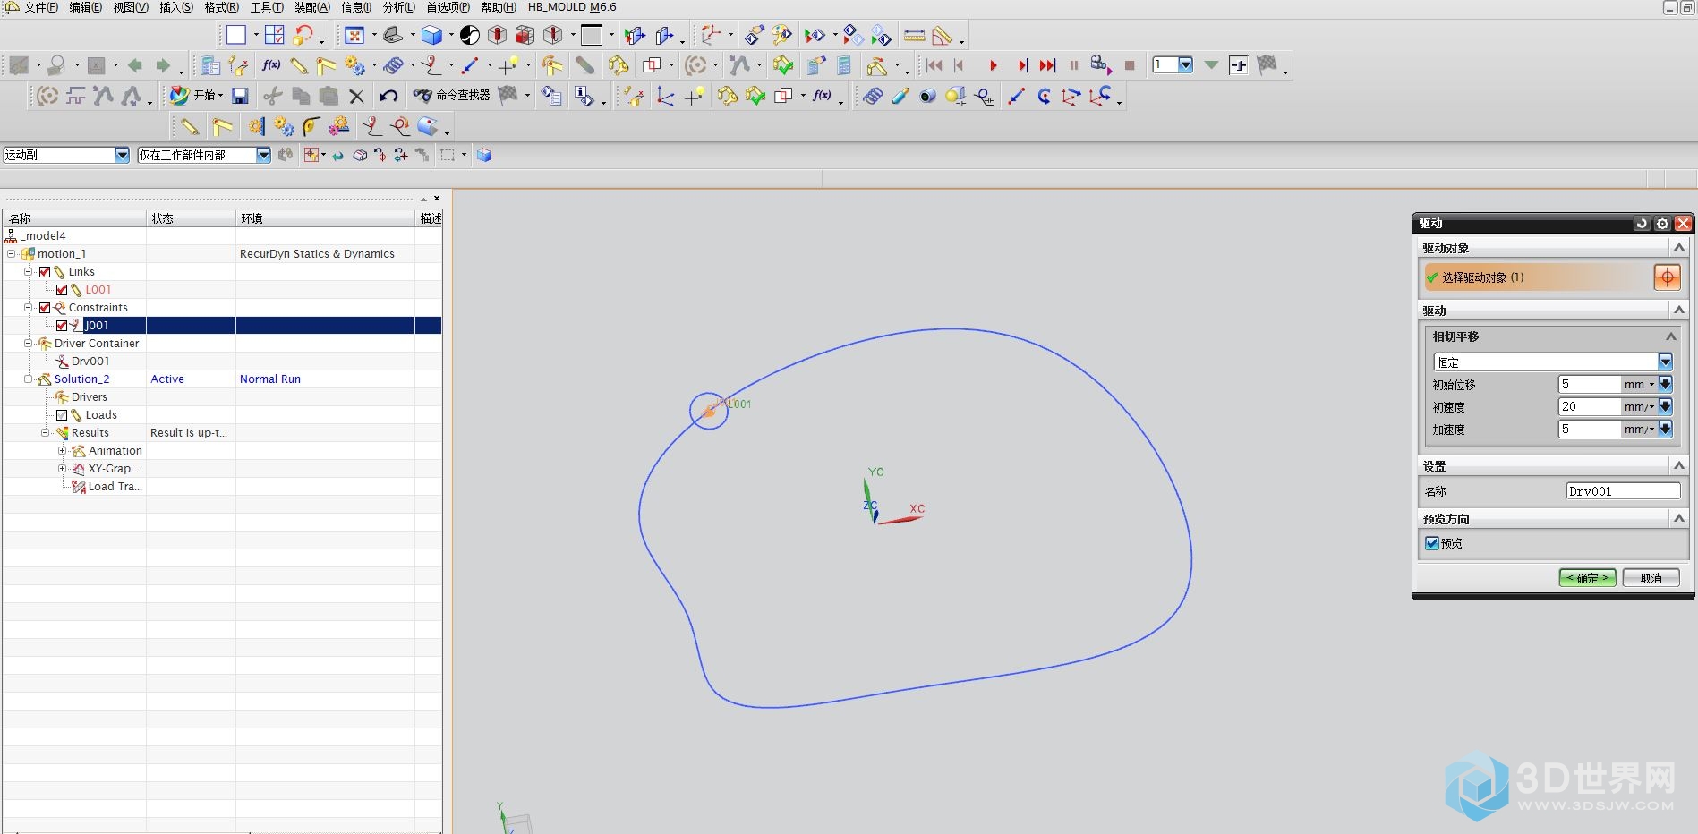Open the 仅在工作部件内部 scope dropdown
Viewport: 1698px width, 834px height.
pos(263,155)
